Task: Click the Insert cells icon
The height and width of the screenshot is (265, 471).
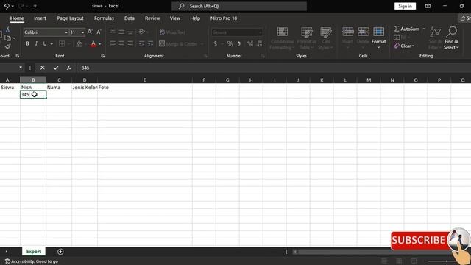Action: (348, 32)
